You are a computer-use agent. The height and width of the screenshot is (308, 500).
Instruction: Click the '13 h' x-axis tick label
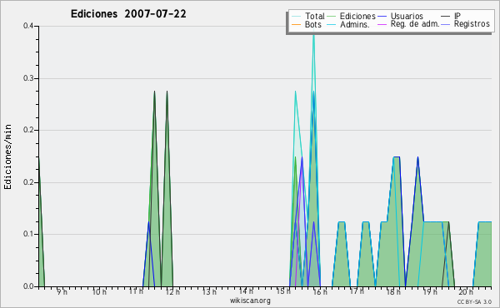point(209,291)
